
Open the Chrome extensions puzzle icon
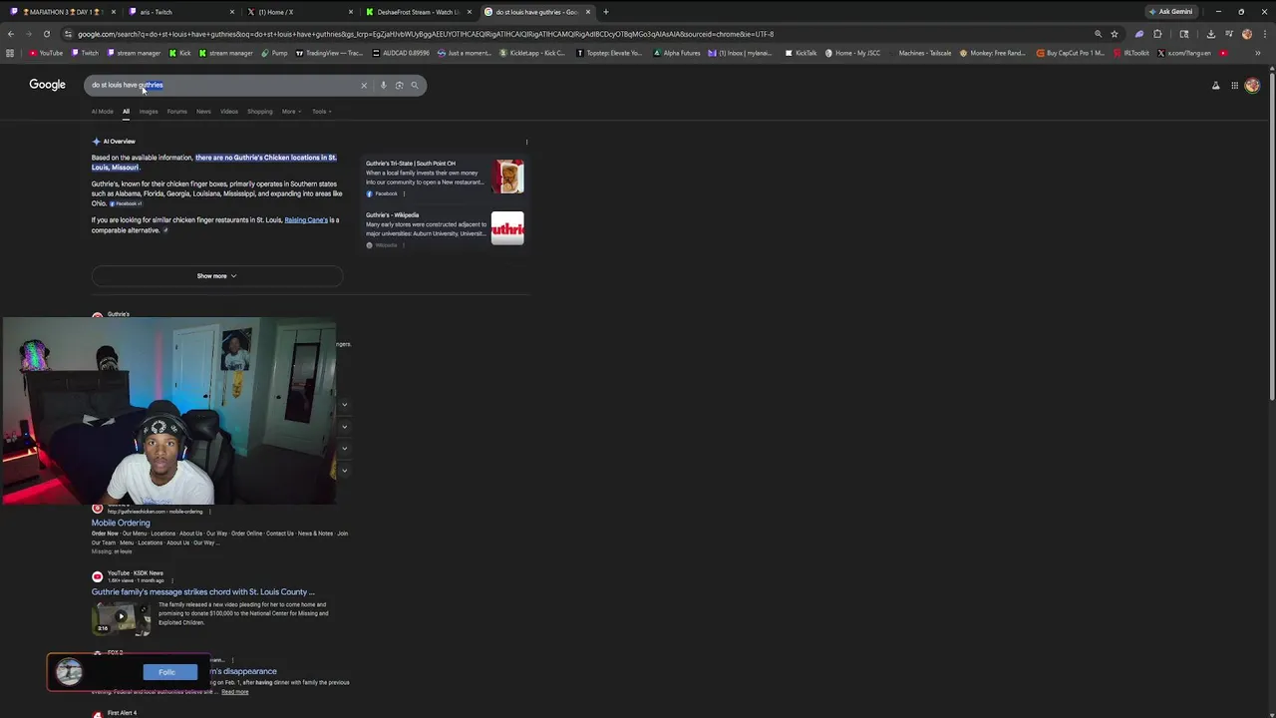1157,34
